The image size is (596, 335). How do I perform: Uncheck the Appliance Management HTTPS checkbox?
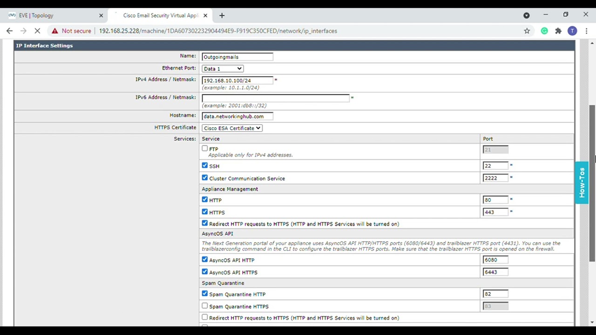pos(205,212)
